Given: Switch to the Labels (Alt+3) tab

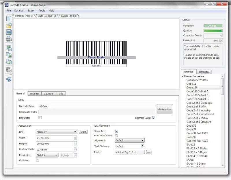Looking at the screenshot, I should click(x=69, y=16).
